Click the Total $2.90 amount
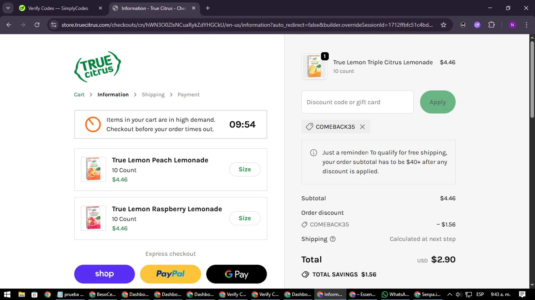Image resolution: width=535 pixels, height=300 pixels. 443,259
